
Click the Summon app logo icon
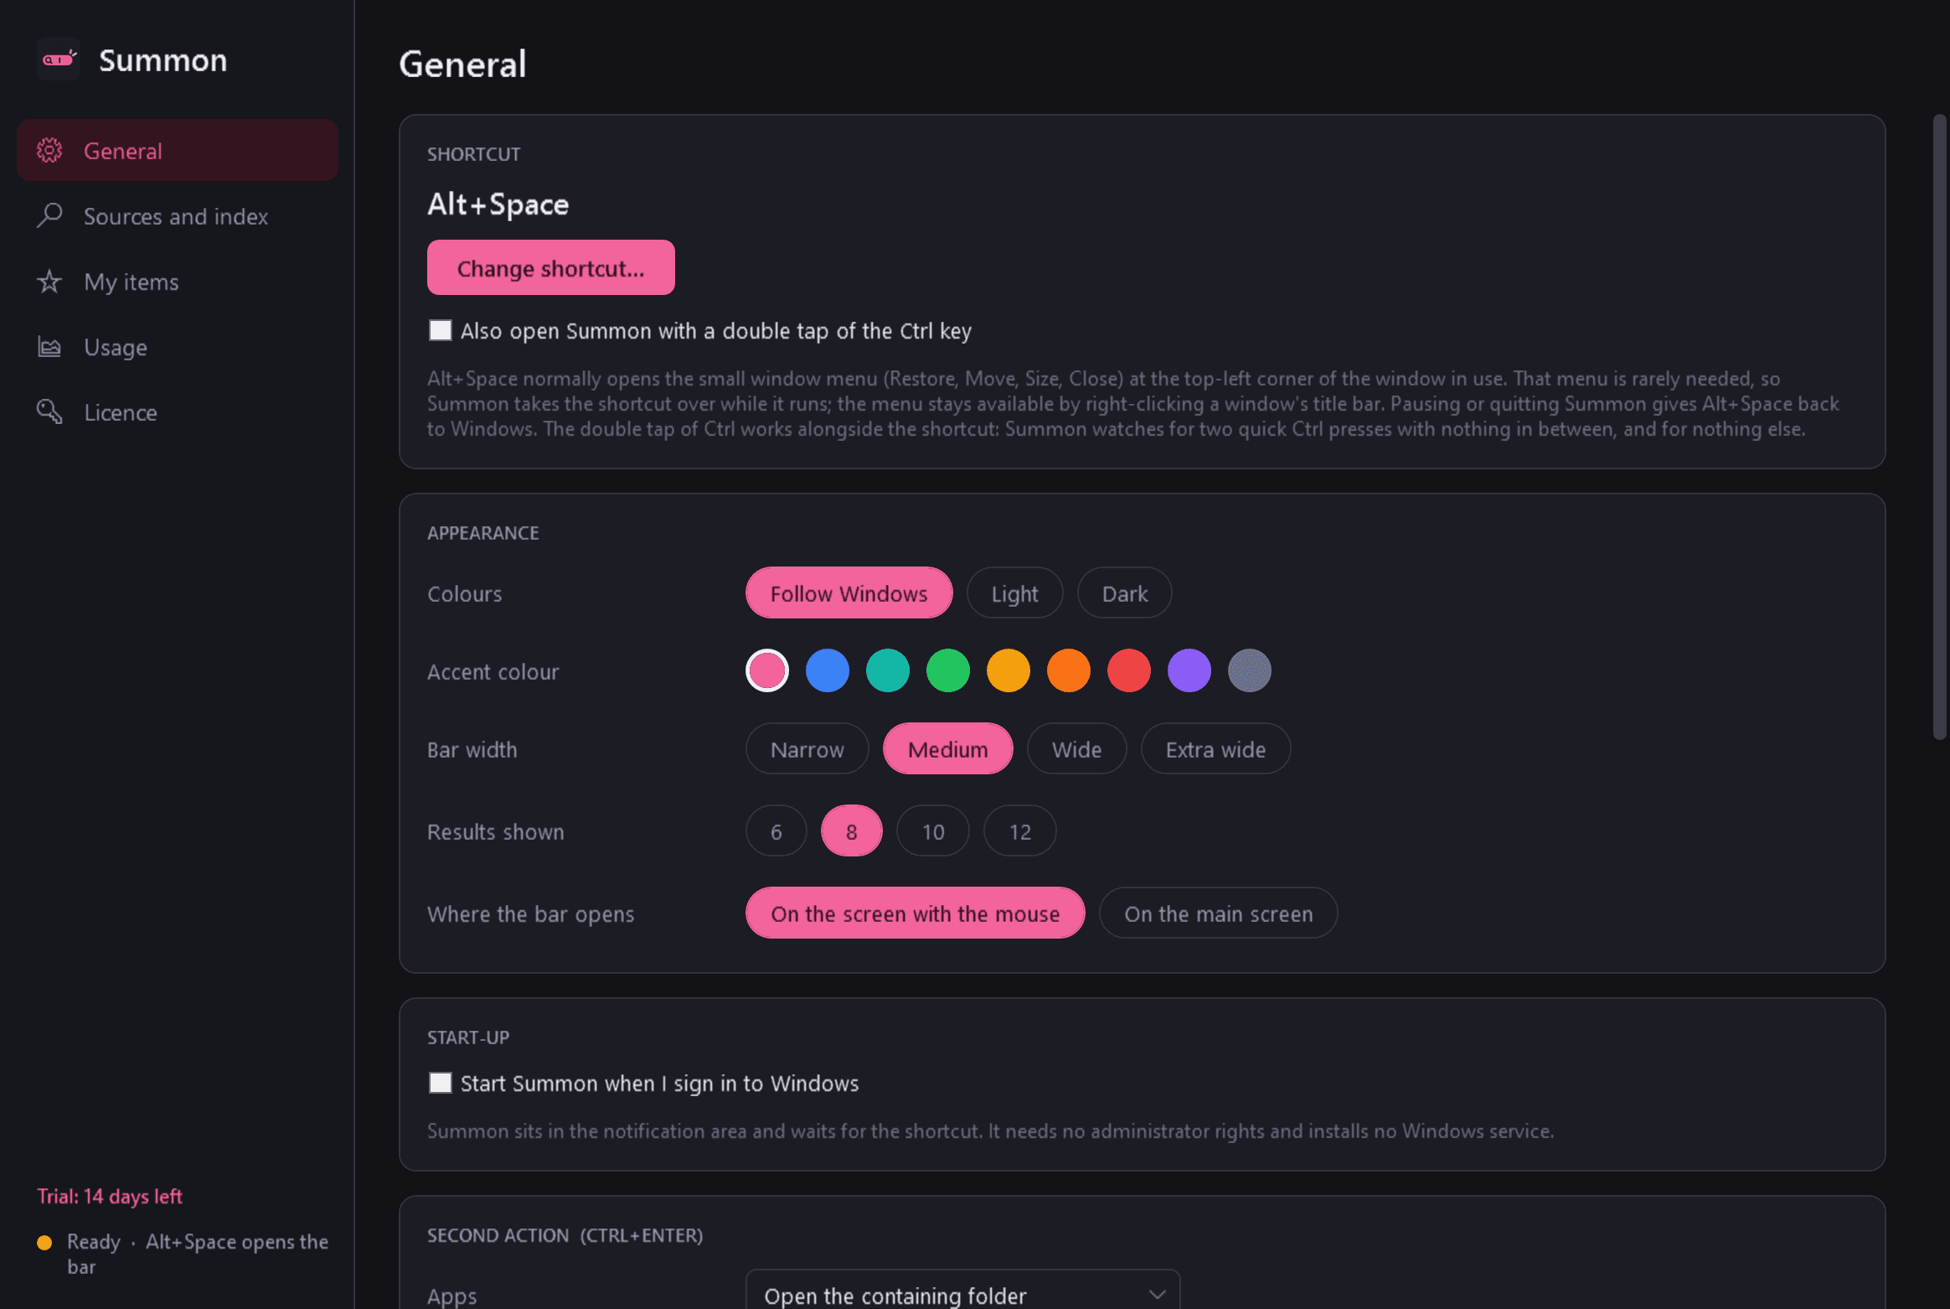coord(59,59)
